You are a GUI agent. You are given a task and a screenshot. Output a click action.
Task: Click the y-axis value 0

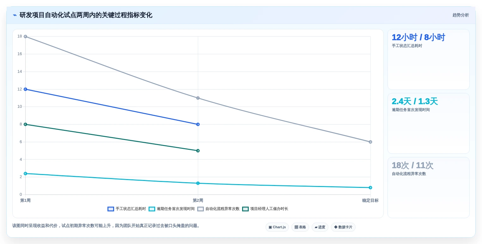pyautogui.click(x=21, y=195)
